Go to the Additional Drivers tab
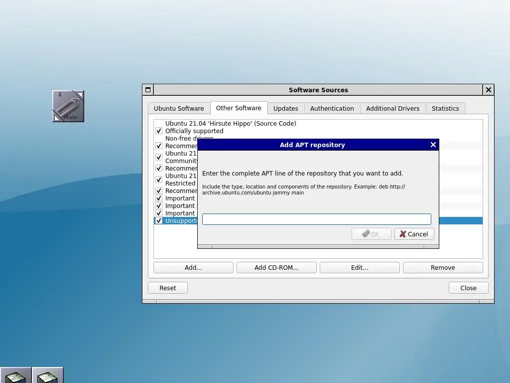 click(392, 108)
